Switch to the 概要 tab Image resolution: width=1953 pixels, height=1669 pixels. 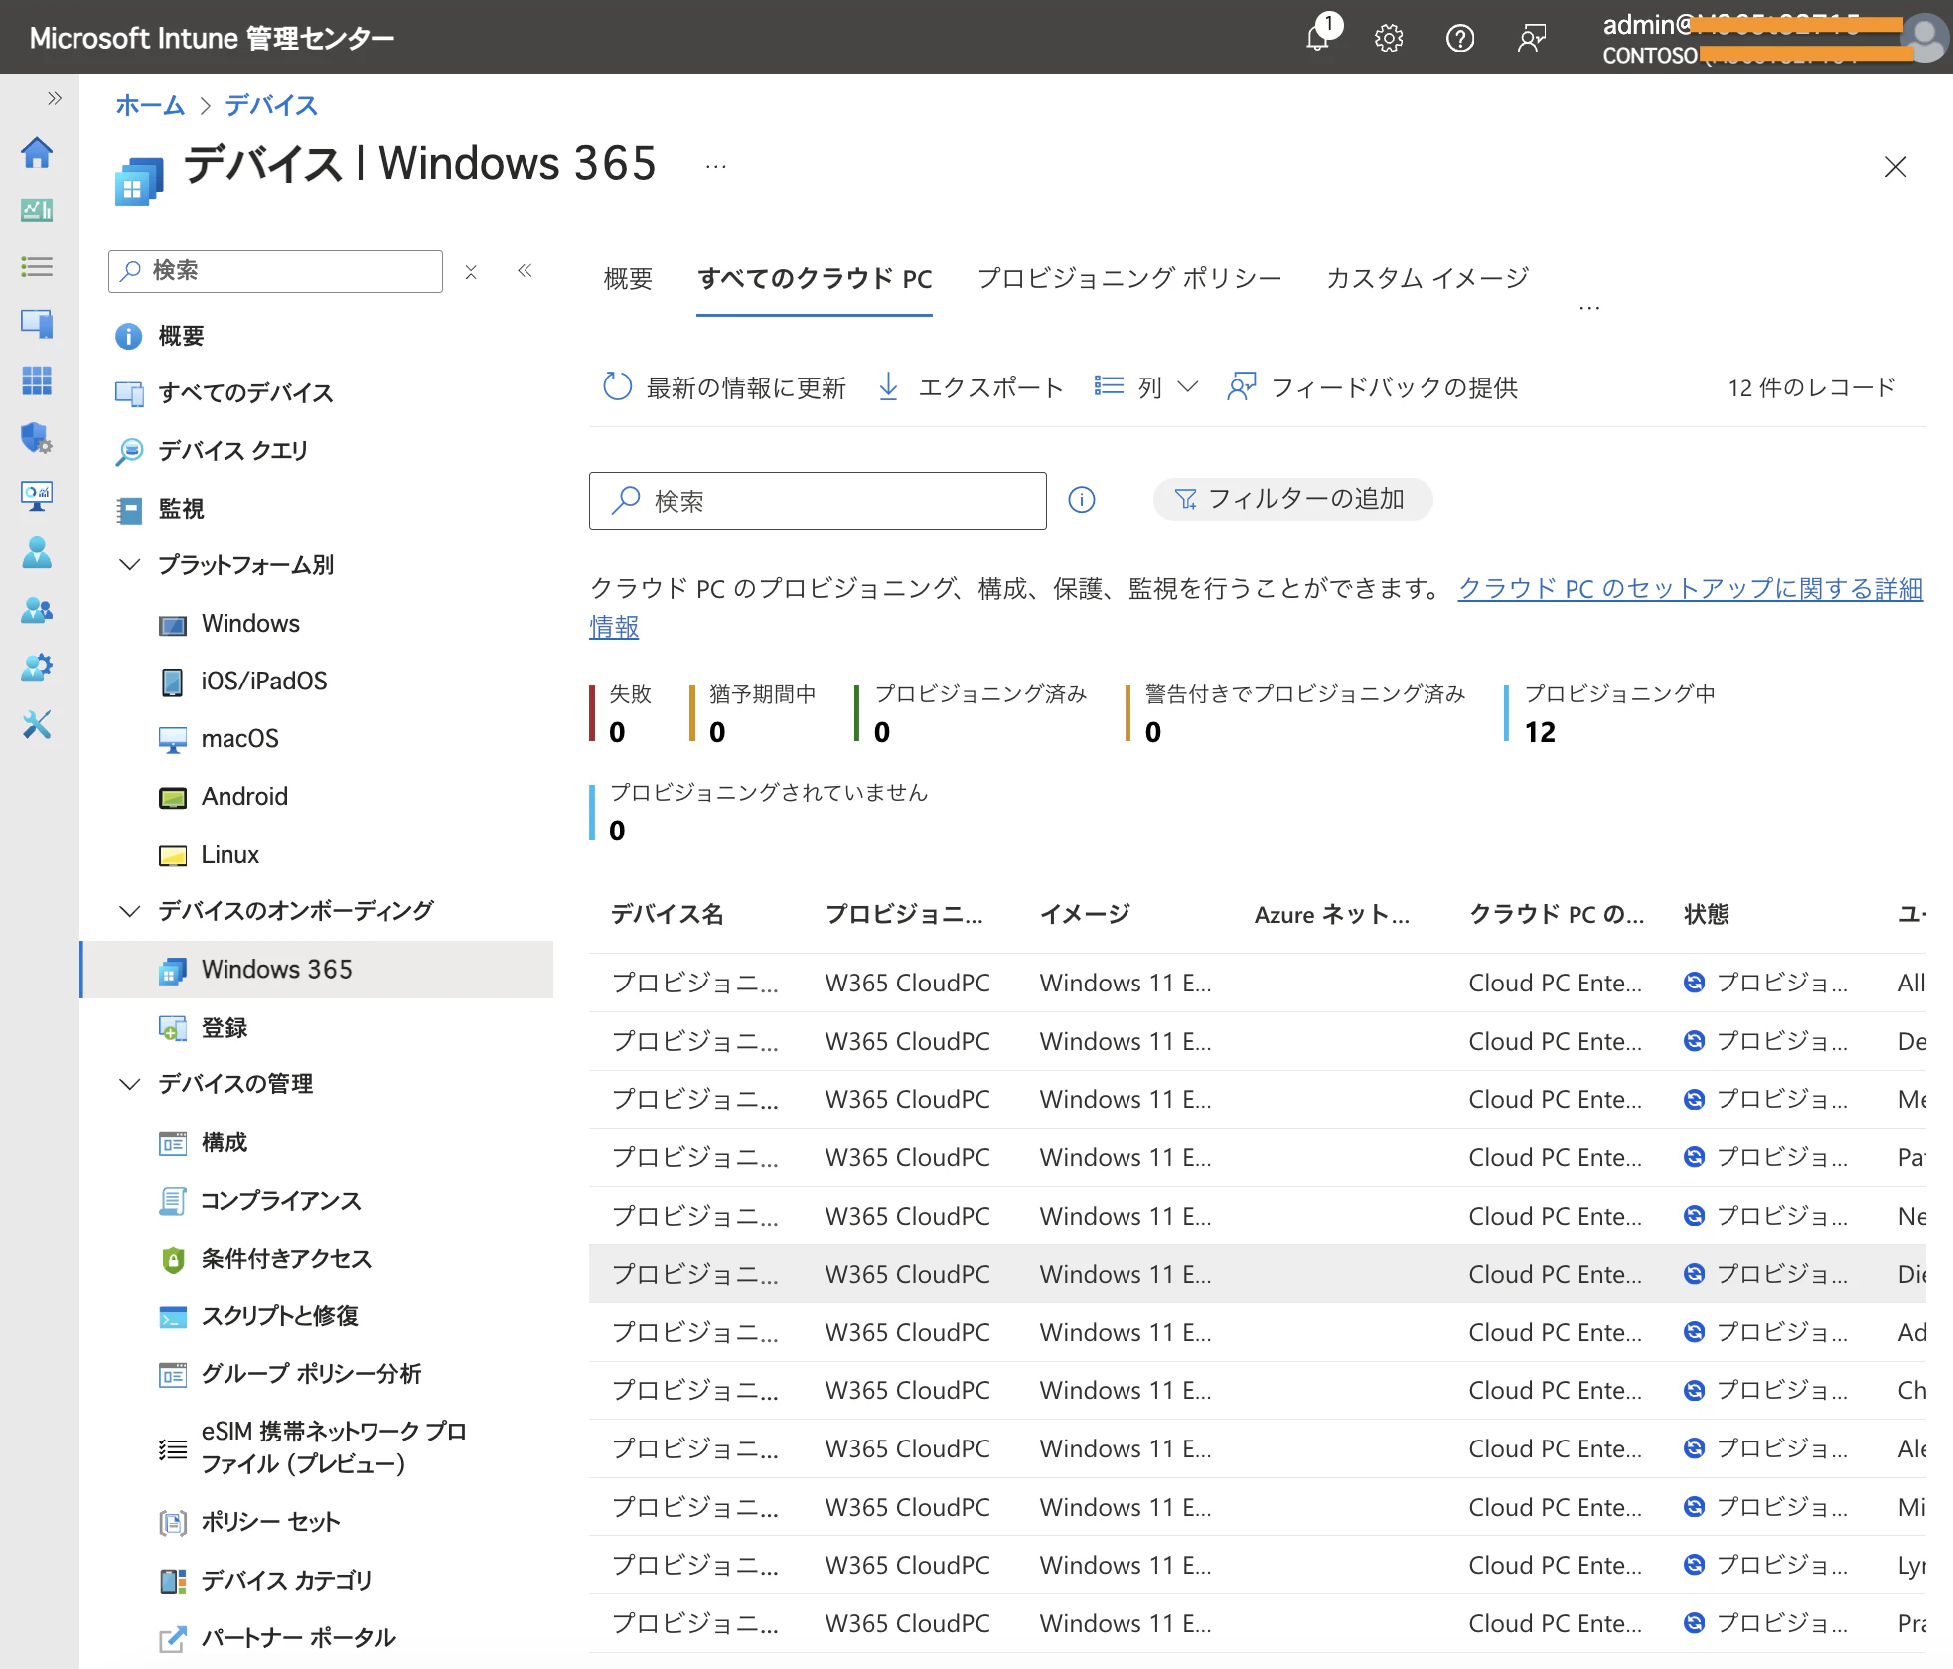[x=628, y=279]
